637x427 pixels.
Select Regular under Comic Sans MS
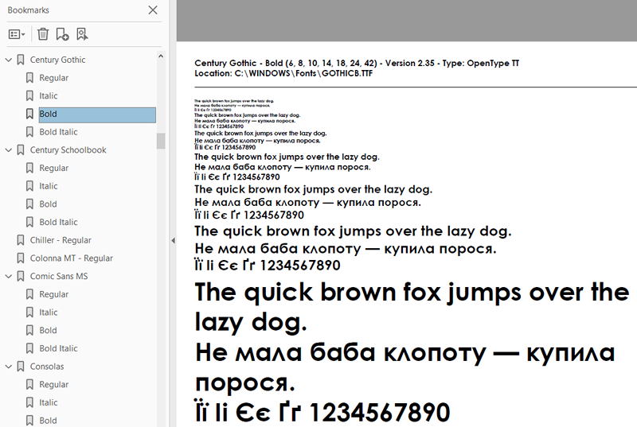[x=53, y=294]
